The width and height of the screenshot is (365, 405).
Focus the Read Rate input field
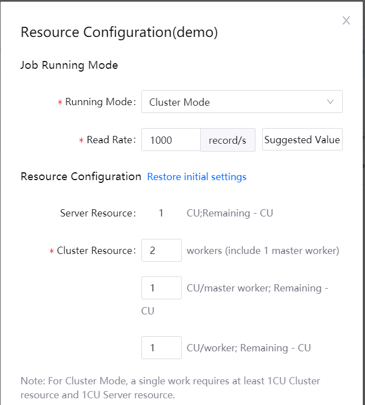pos(170,140)
